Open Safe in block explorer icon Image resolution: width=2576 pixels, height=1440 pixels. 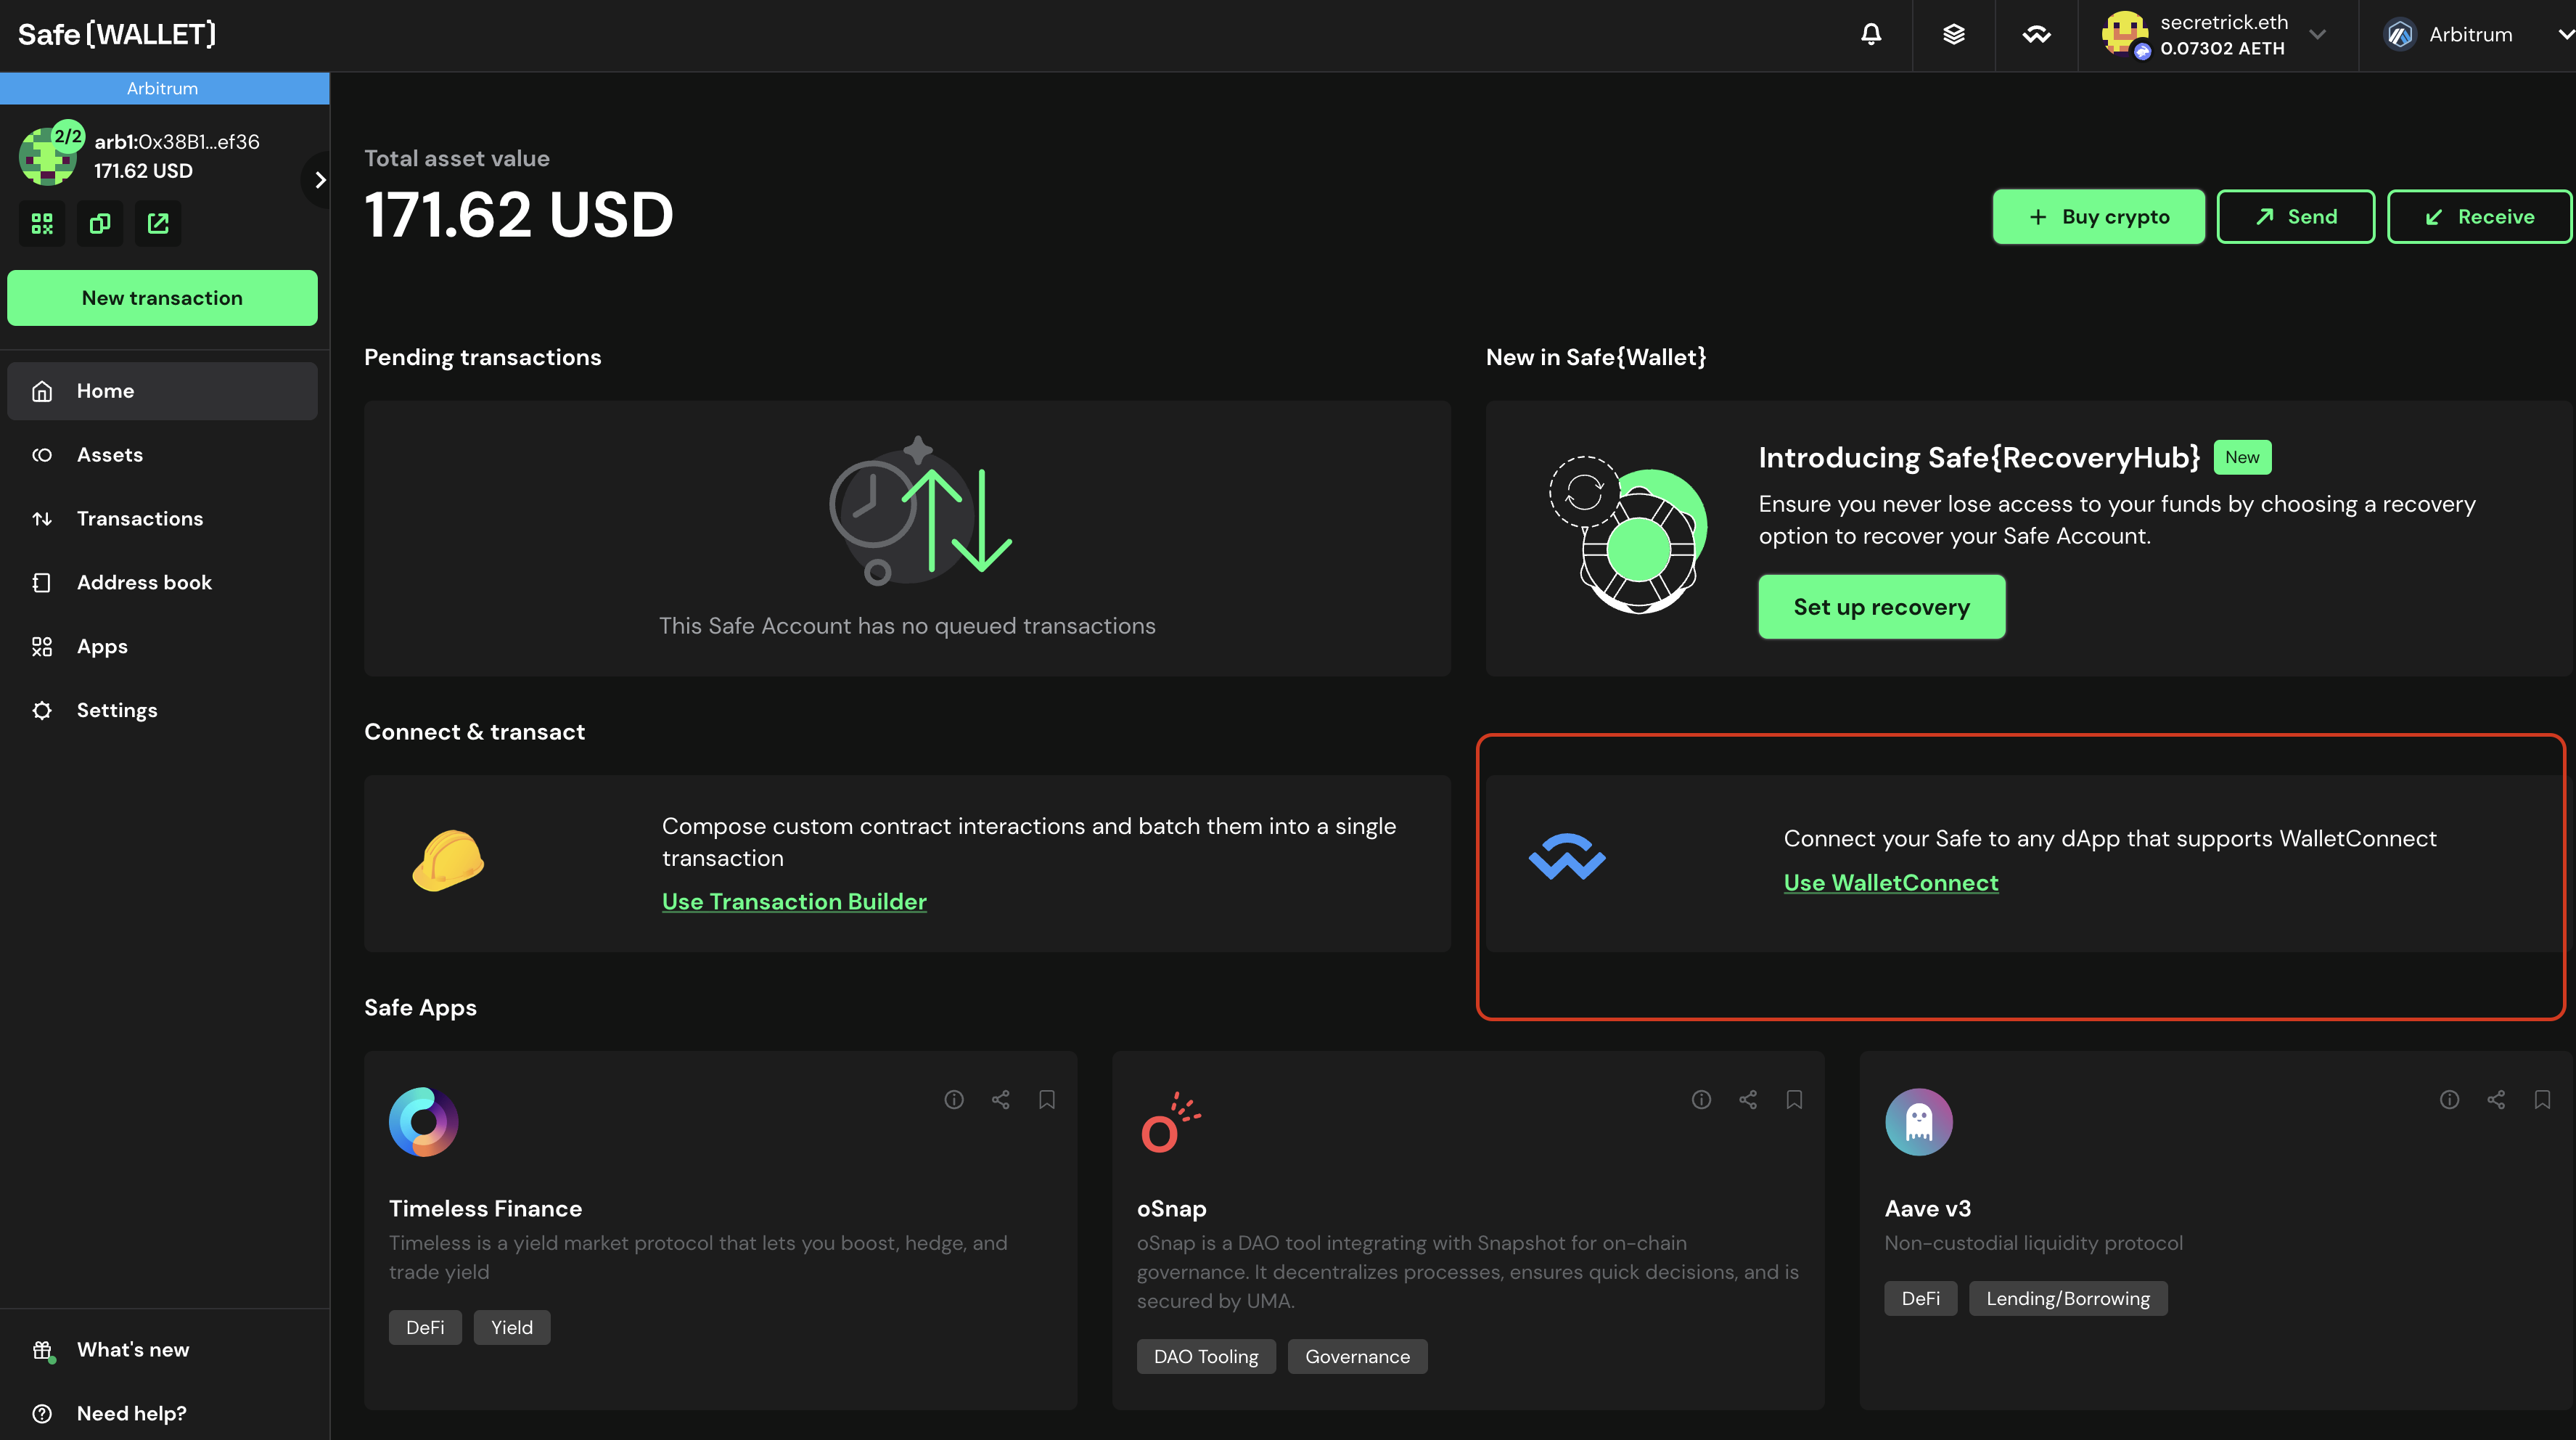(x=158, y=223)
